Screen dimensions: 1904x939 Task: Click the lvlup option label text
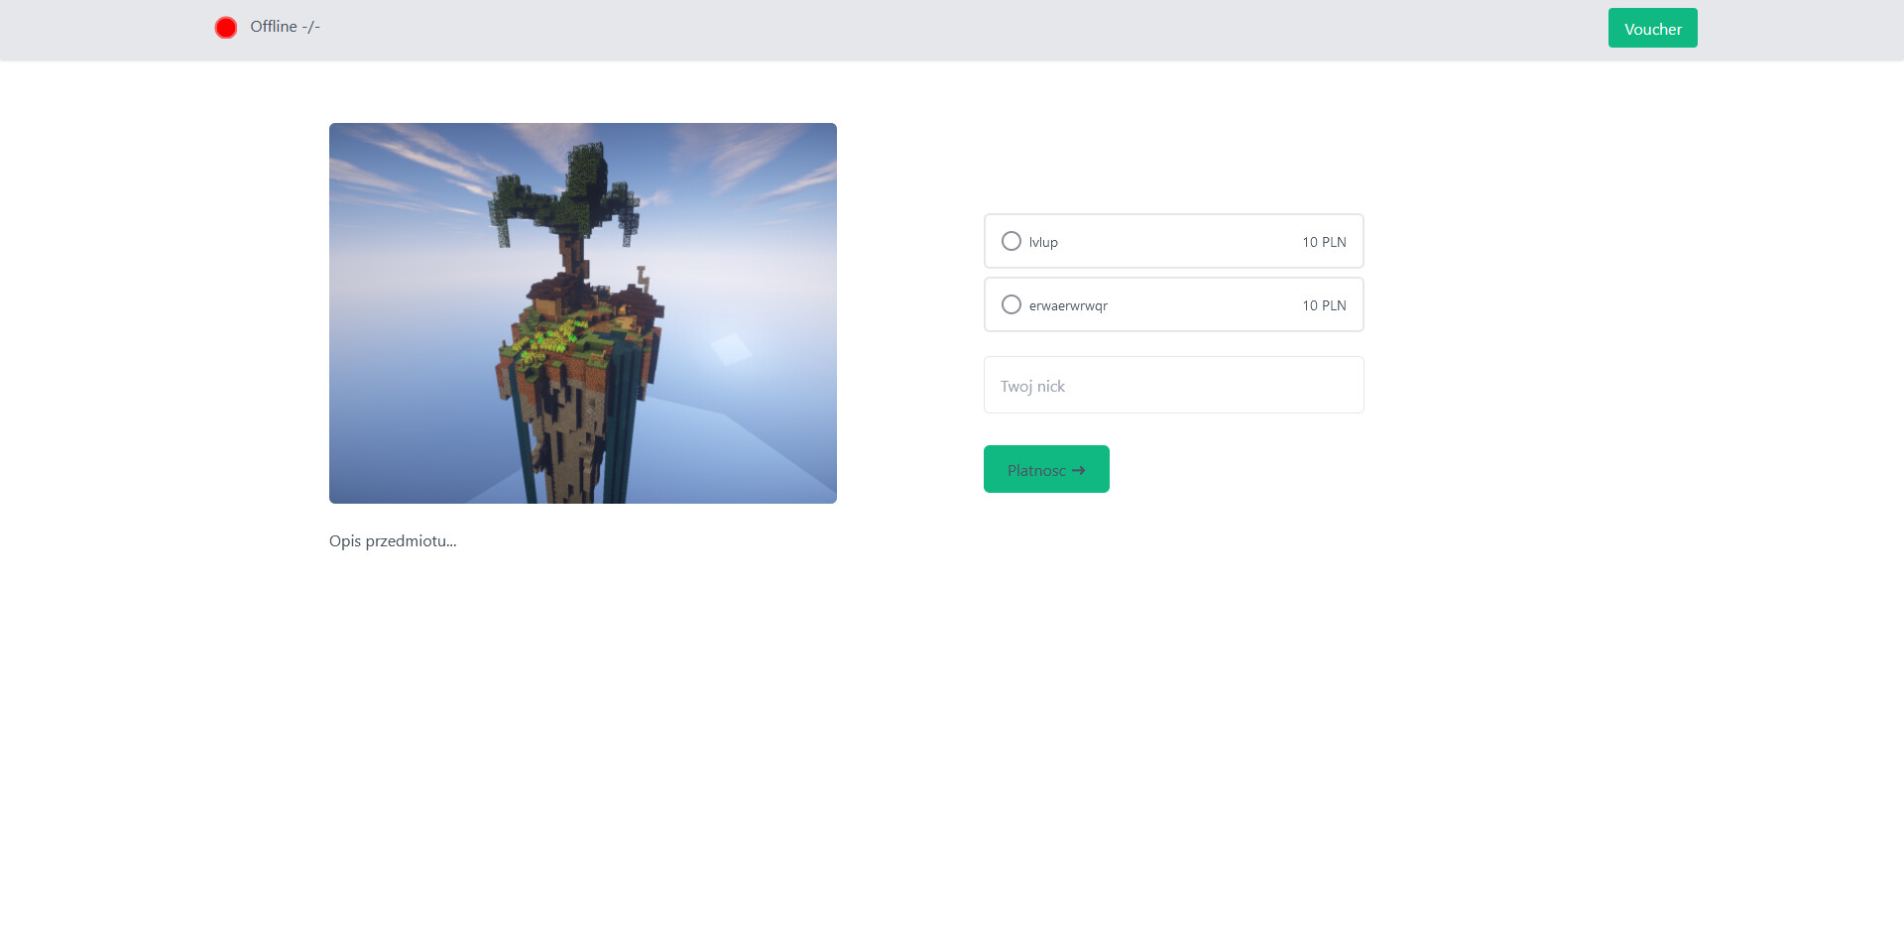(1043, 242)
